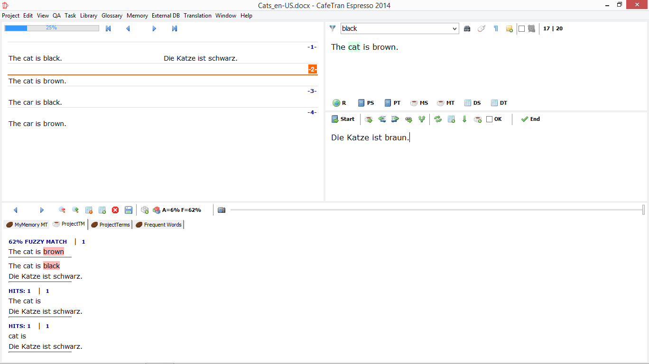Click the funnel filter icon

333,28
